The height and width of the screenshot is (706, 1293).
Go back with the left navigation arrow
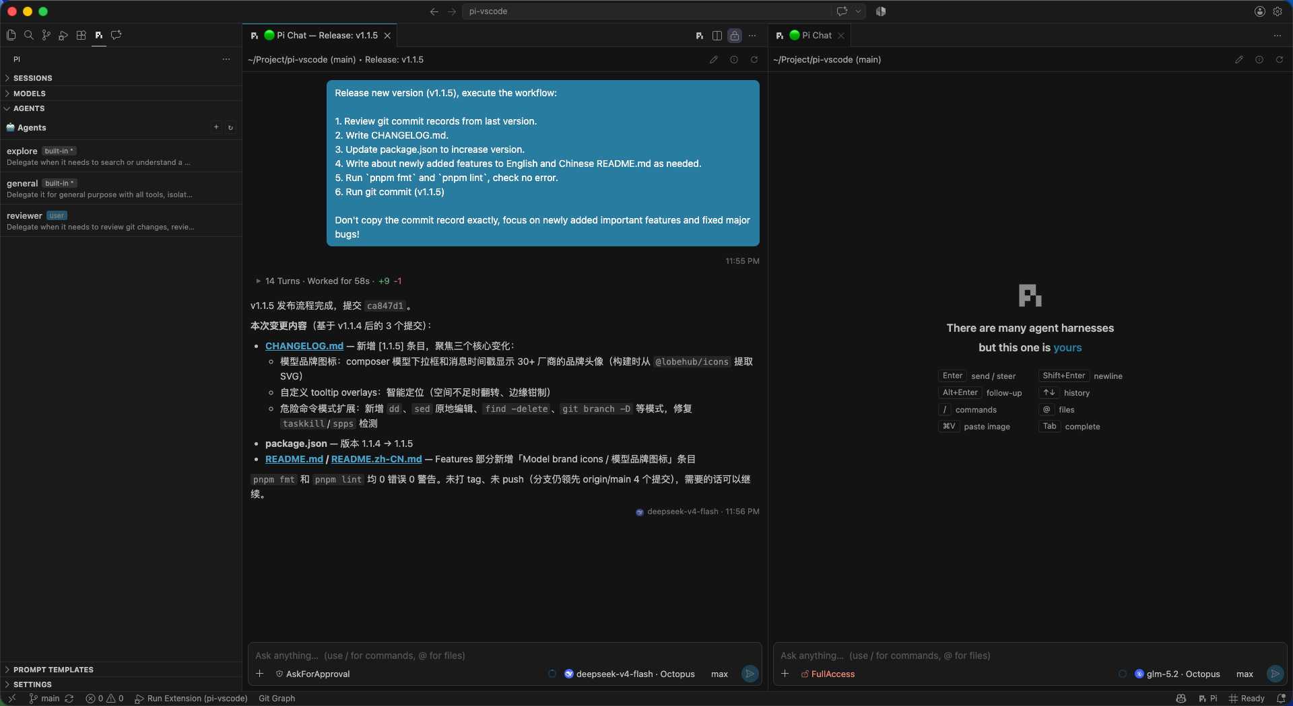click(434, 11)
